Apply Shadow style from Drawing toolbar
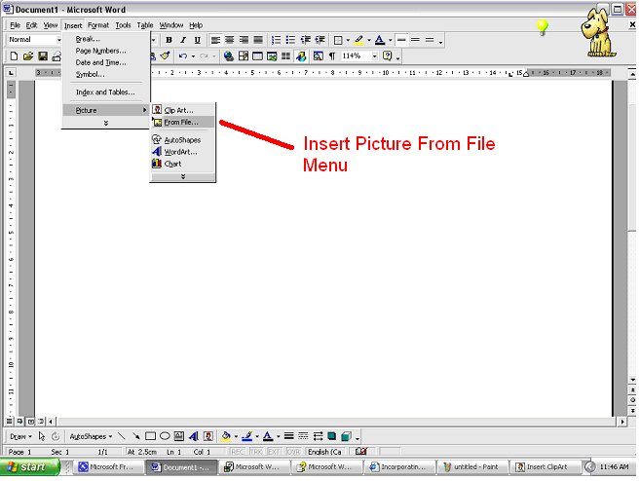The height and width of the screenshot is (481, 640). [x=332, y=436]
